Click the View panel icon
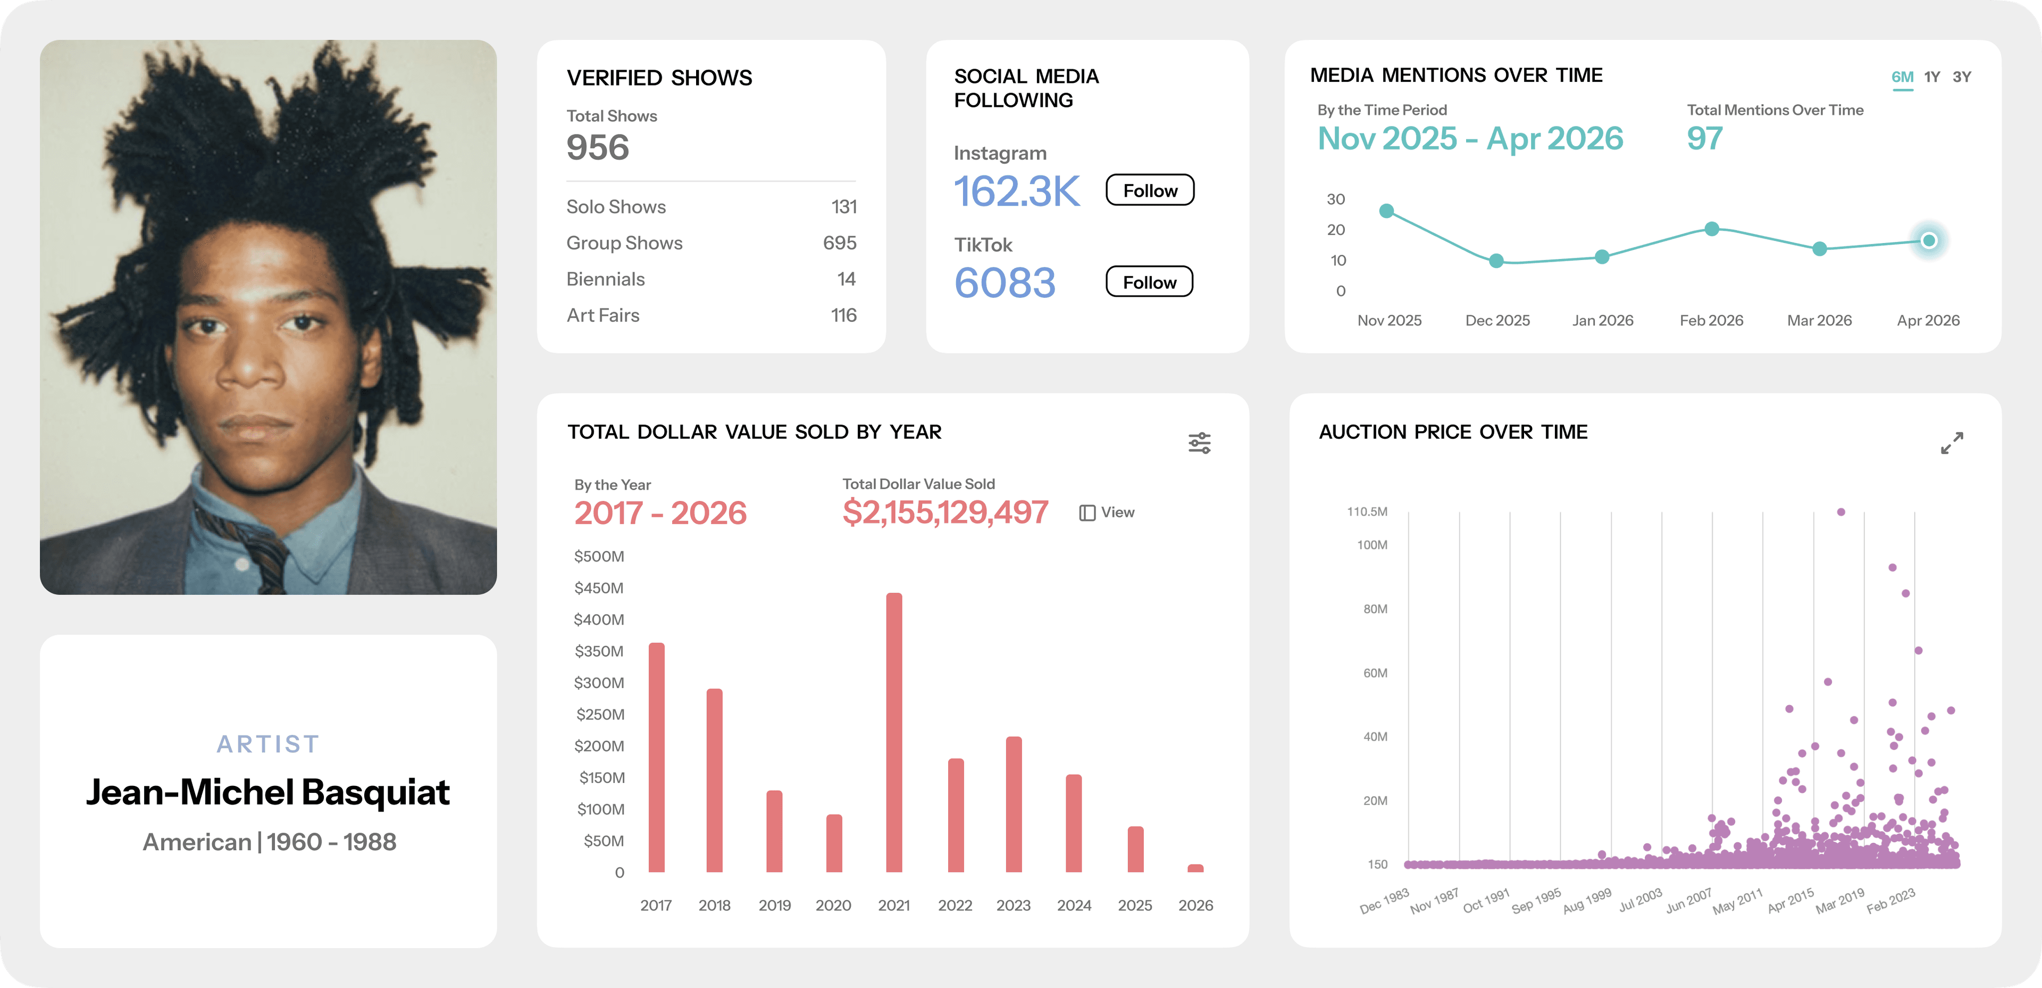 1087,513
